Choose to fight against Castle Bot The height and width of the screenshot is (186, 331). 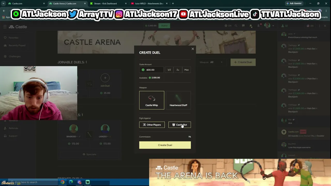coord(179,125)
